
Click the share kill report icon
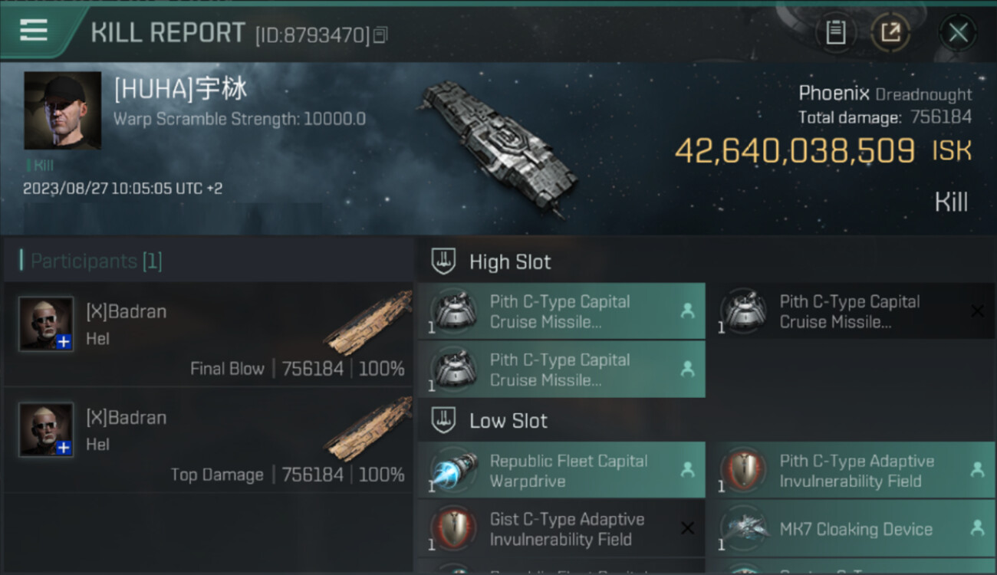click(x=890, y=32)
